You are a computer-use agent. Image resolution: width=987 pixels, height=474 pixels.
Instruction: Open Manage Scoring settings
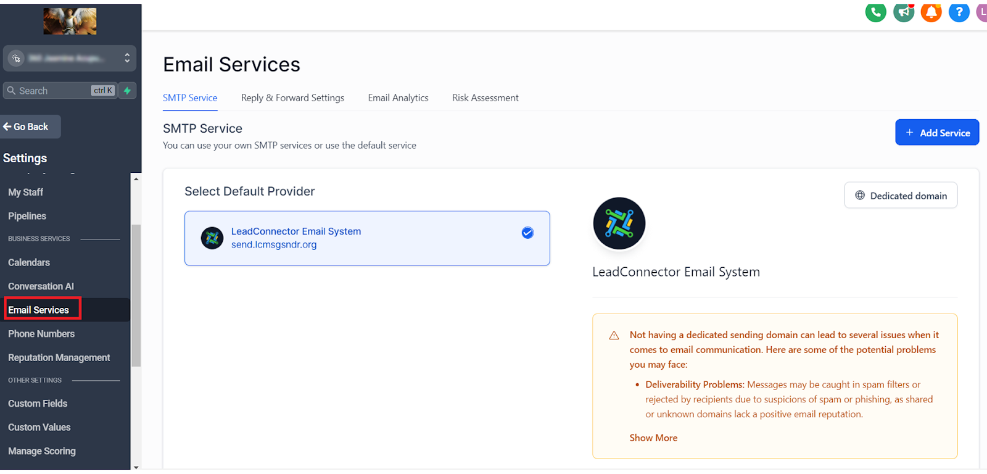click(42, 451)
